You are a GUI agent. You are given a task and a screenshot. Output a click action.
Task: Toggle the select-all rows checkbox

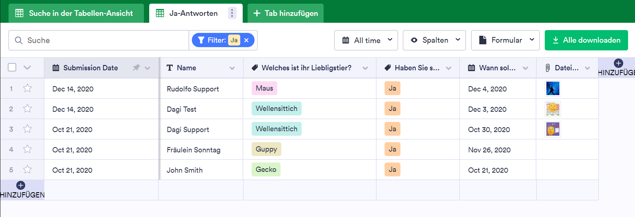click(x=12, y=67)
